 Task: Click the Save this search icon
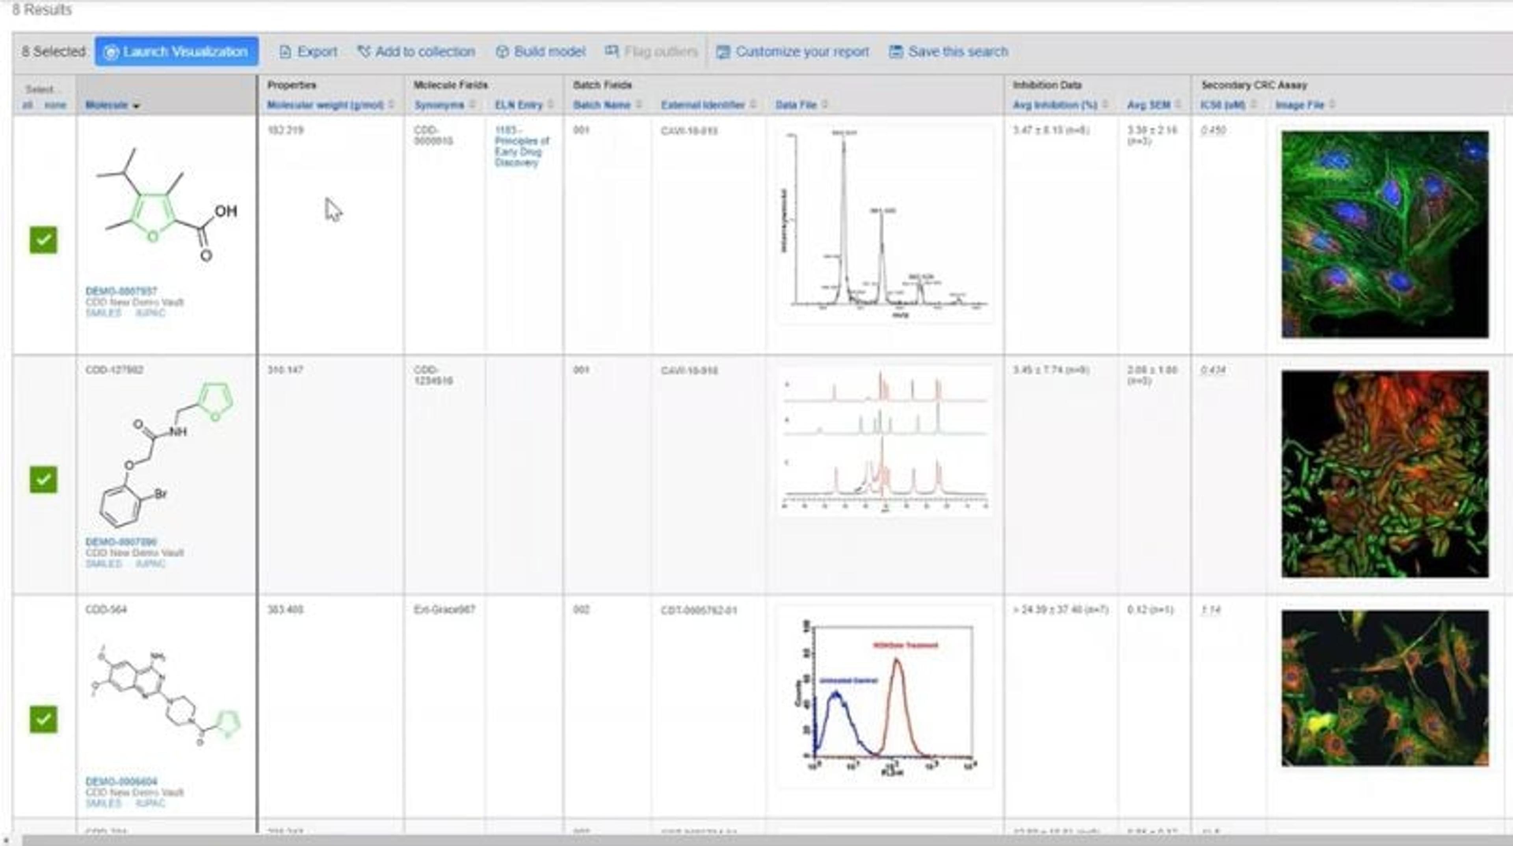[x=896, y=52]
